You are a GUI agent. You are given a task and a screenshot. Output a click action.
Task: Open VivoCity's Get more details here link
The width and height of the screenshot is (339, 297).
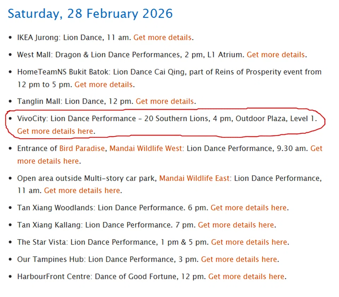pos(55,131)
